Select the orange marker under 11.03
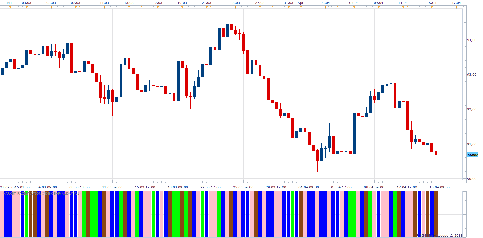The height and width of the screenshot is (238, 483). click(x=104, y=7)
